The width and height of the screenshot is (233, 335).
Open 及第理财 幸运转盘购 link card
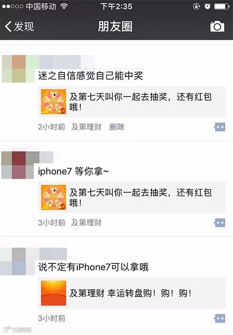[132, 293]
